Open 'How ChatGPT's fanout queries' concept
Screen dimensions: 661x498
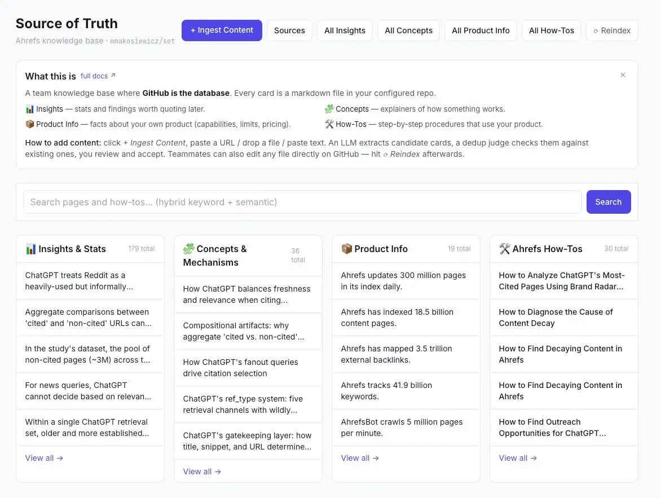point(248,368)
